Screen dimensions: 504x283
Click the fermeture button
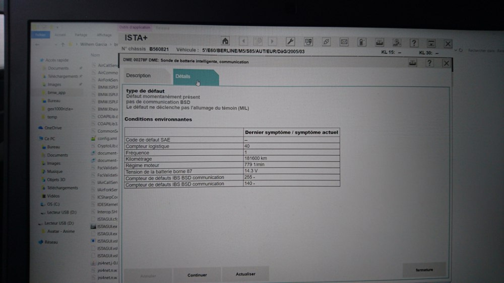(424, 270)
